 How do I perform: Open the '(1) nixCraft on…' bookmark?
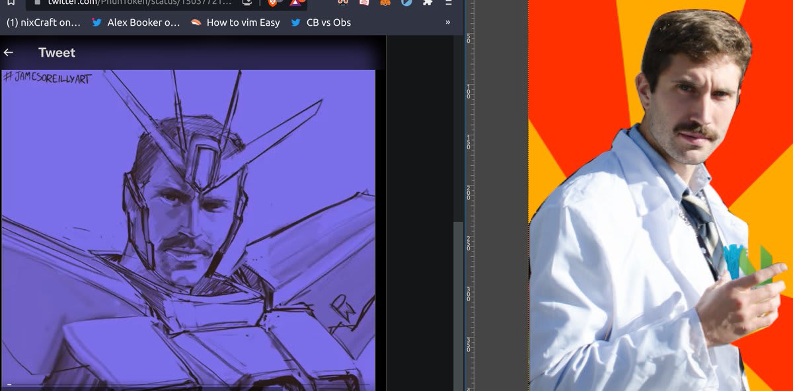(x=43, y=22)
